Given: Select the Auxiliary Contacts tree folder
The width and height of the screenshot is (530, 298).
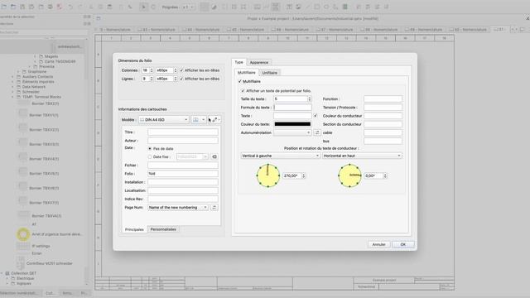Looking at the screenshot, I should [37, 77].
